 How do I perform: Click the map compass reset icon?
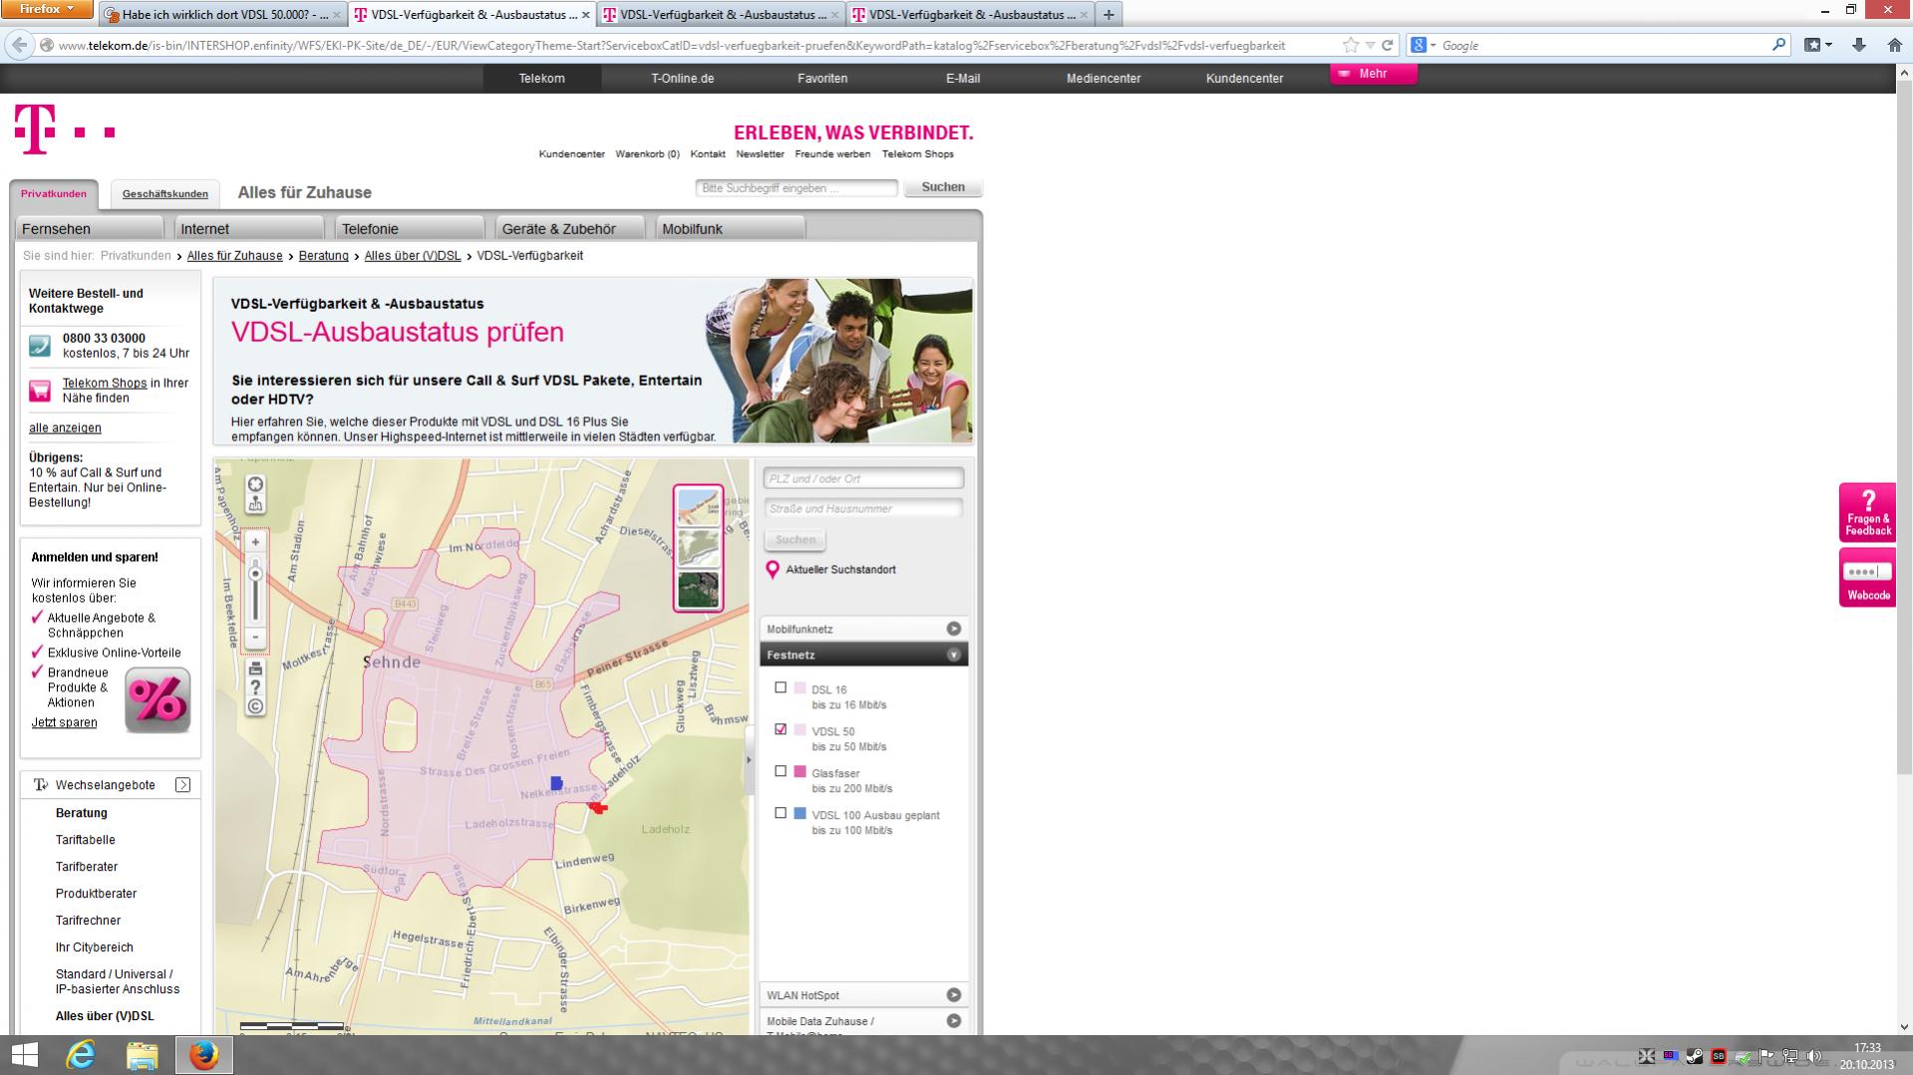coord(255,484)
